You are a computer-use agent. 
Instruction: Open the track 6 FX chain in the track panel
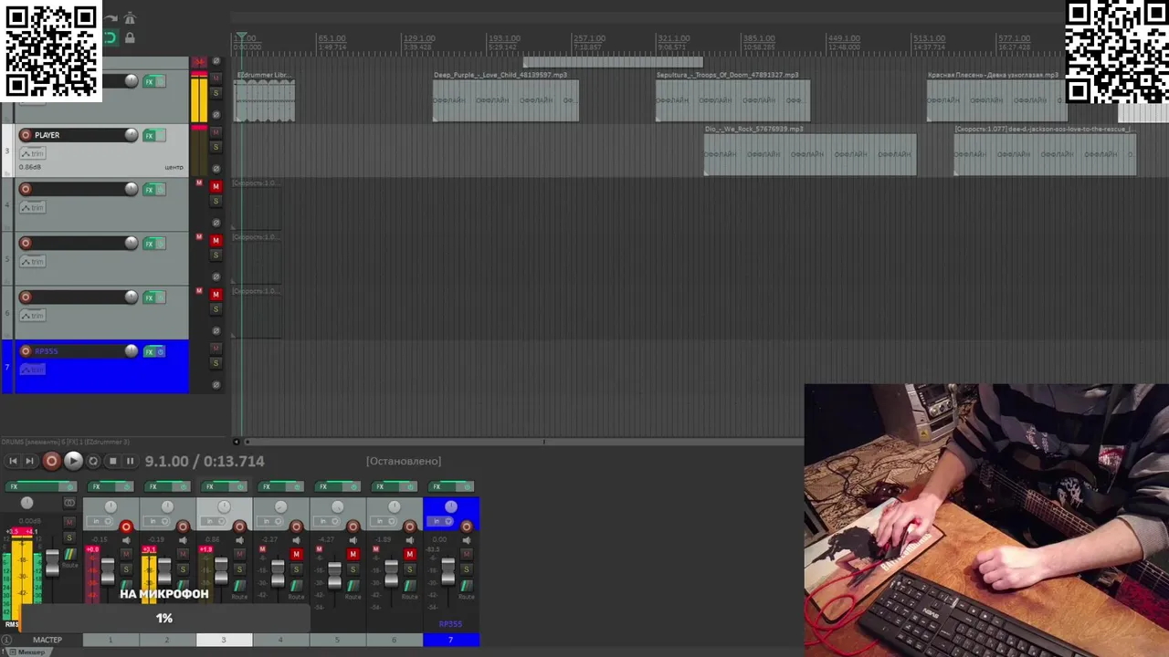tap(149, 297)
